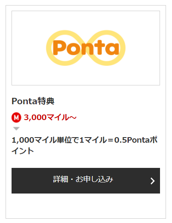Click the 0.5Ponta rate text
Viewport: 172px width, 223px height.
pos(132,140)
